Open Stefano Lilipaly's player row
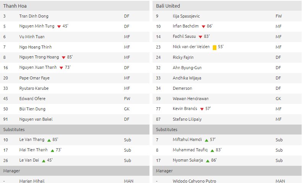 click(227, 119)
